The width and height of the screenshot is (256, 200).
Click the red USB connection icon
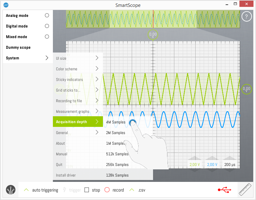click(x=225, y=190)
